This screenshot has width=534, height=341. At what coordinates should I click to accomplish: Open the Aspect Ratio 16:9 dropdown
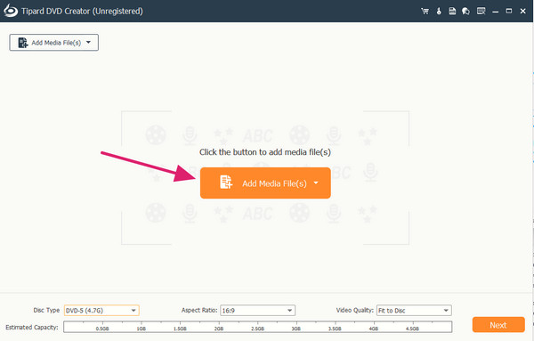[257, 311]
